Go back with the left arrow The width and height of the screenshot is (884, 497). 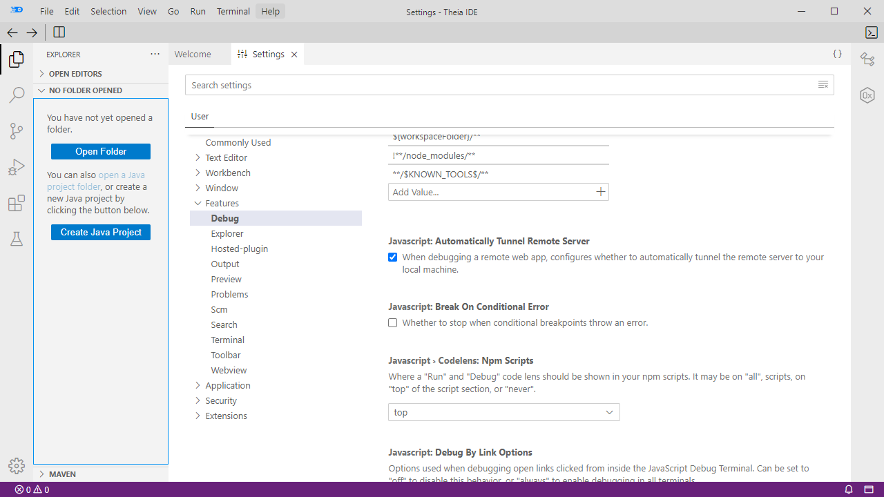(12, 32)
